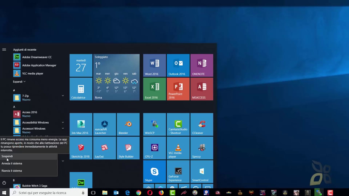Expand the 7-Zip folder chevron
The width and height of the screenshot is (349, 196).
click(x=63, y=96)
